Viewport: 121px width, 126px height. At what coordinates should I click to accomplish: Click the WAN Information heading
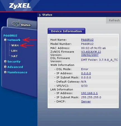62,65
